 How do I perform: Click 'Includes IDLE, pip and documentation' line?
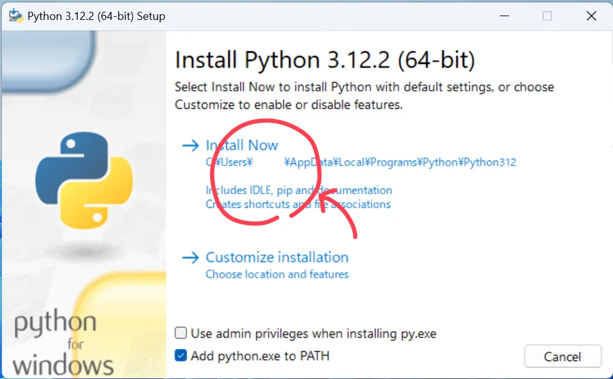[299, 190]
